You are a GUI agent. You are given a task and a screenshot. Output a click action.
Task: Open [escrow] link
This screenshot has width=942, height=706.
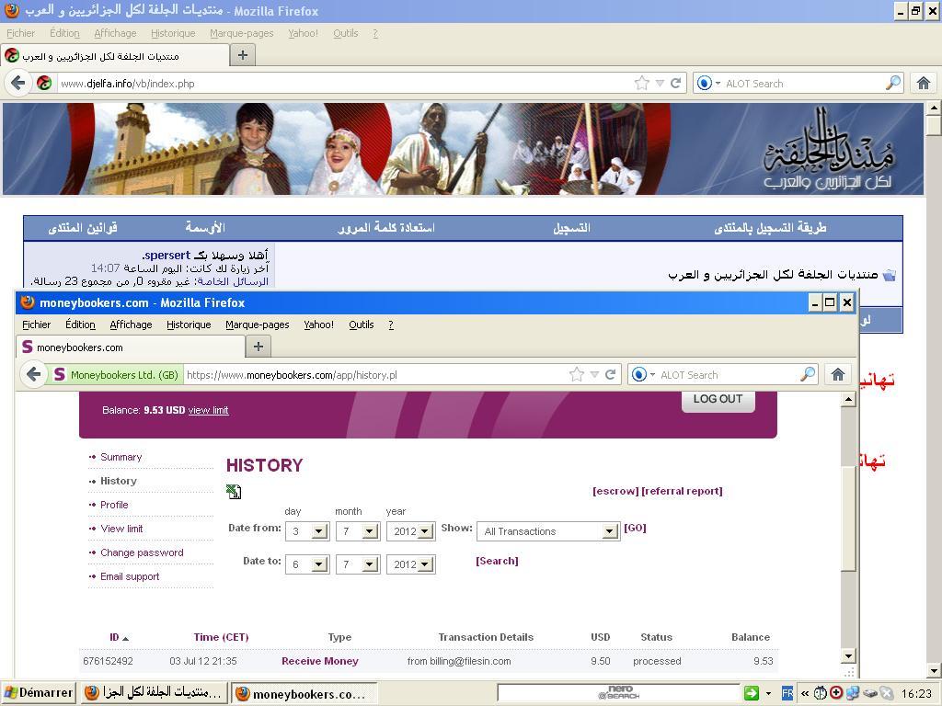click(615, 491)
